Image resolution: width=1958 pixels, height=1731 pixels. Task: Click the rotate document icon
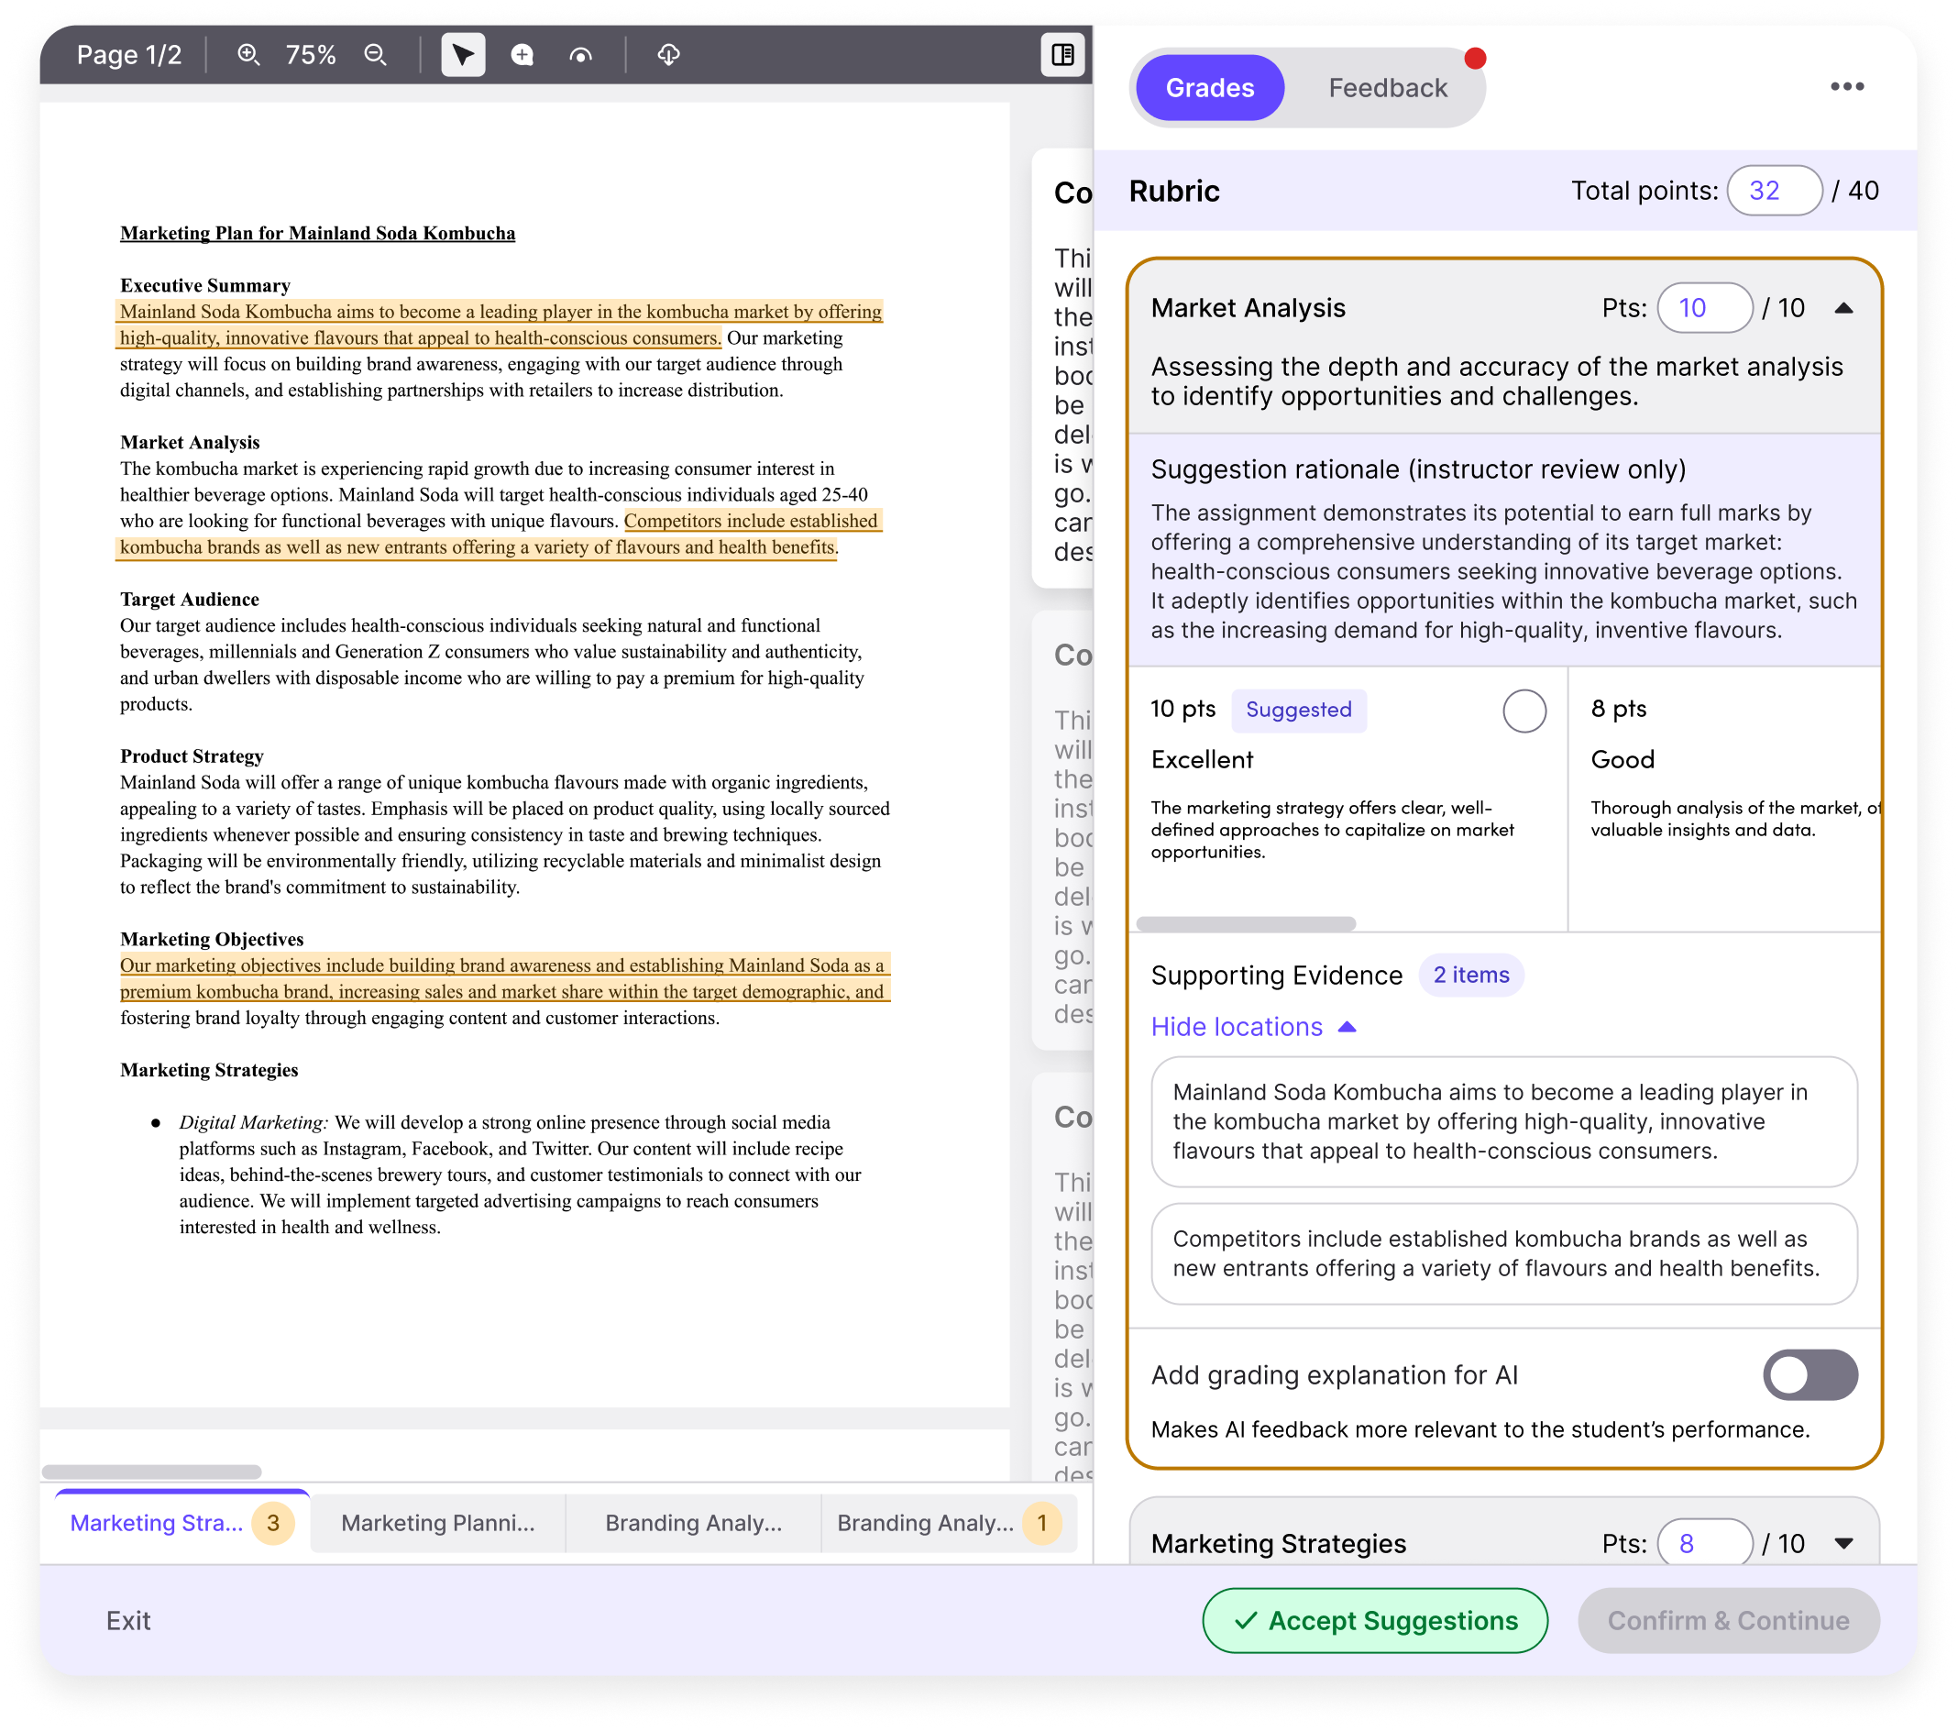(x=580, y=55)
